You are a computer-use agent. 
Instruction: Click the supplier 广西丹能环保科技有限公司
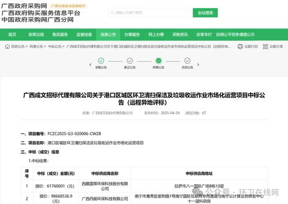click(105, 199)
